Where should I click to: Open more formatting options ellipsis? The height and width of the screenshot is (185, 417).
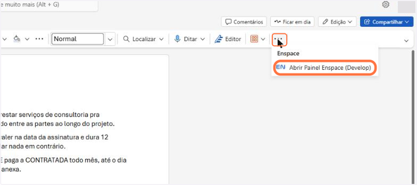point(39,39)
